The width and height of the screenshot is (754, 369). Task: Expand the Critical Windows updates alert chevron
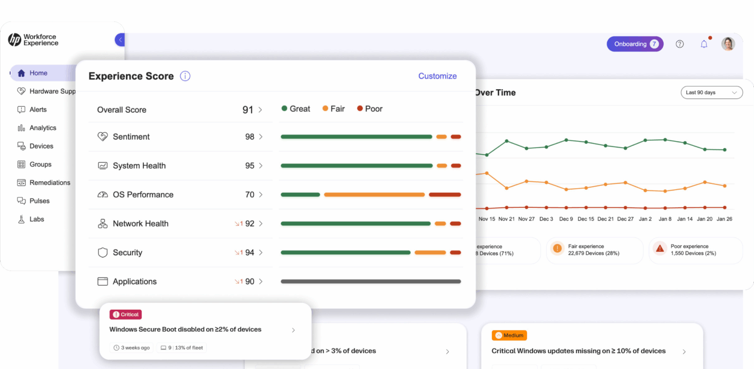pyautogui.click(x=684, y=351)
